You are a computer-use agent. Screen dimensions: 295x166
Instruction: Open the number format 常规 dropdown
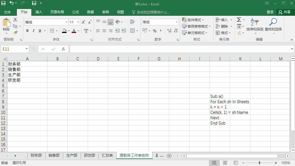[177, 22]
